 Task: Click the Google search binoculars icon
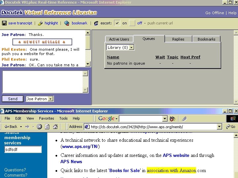(173, 119)
